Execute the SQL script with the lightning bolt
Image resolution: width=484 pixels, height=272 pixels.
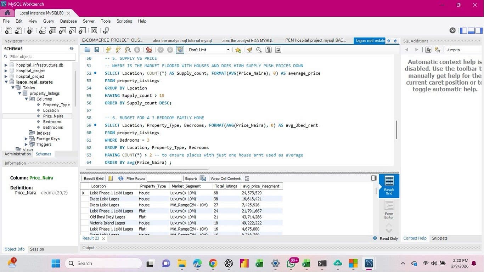point(108,50)
